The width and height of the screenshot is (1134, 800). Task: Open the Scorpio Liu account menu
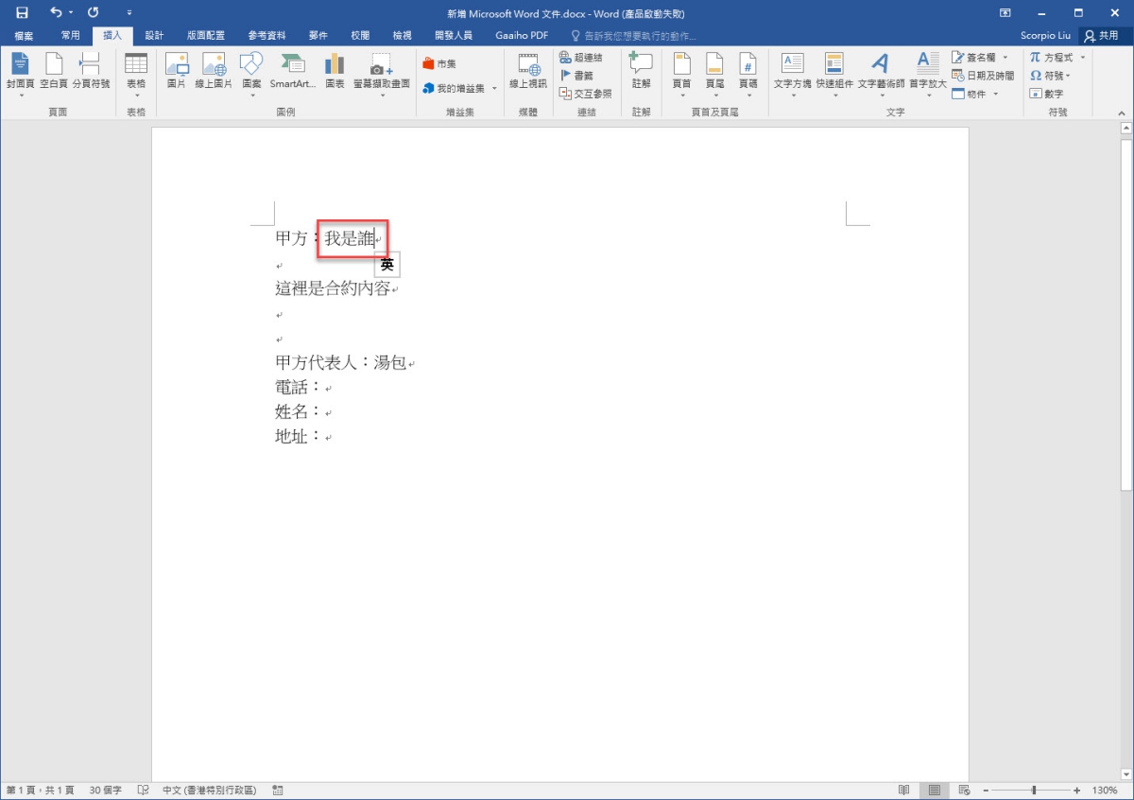pyautogui.click(x=1044, y=35)
